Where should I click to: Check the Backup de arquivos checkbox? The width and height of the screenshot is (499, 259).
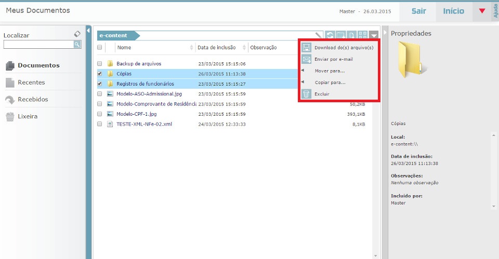click(100, 64)
